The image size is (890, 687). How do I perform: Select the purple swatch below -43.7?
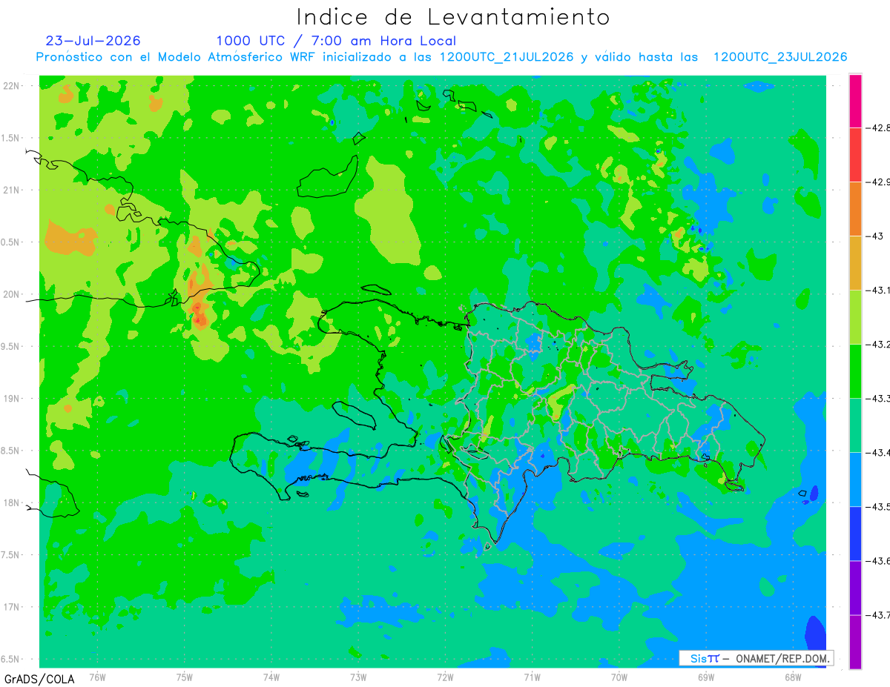pos(855,642)
